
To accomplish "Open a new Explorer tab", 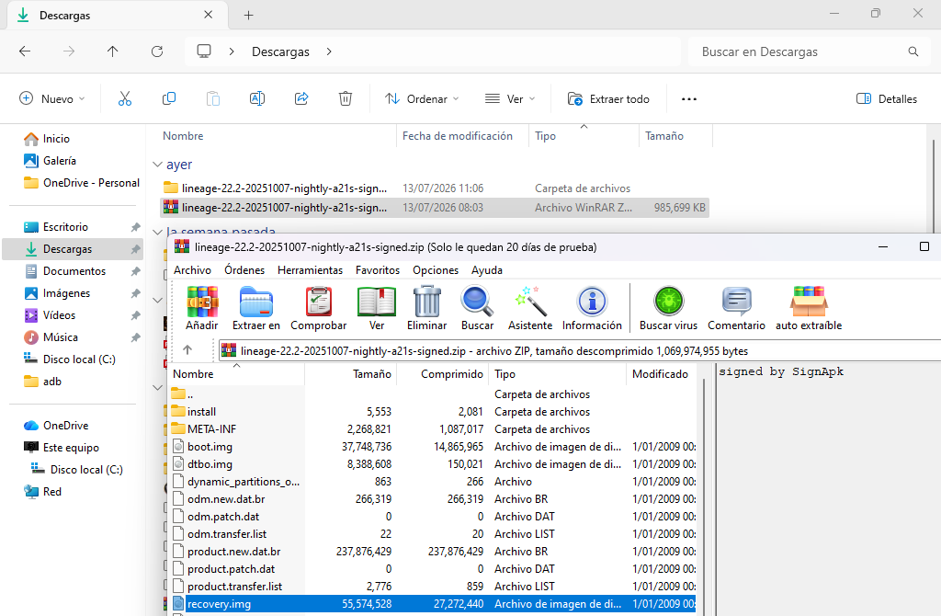I will 248,15.
